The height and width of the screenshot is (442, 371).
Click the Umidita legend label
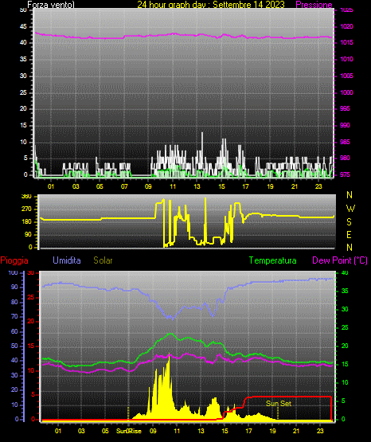pyautogui.click(x=67, y=260)
